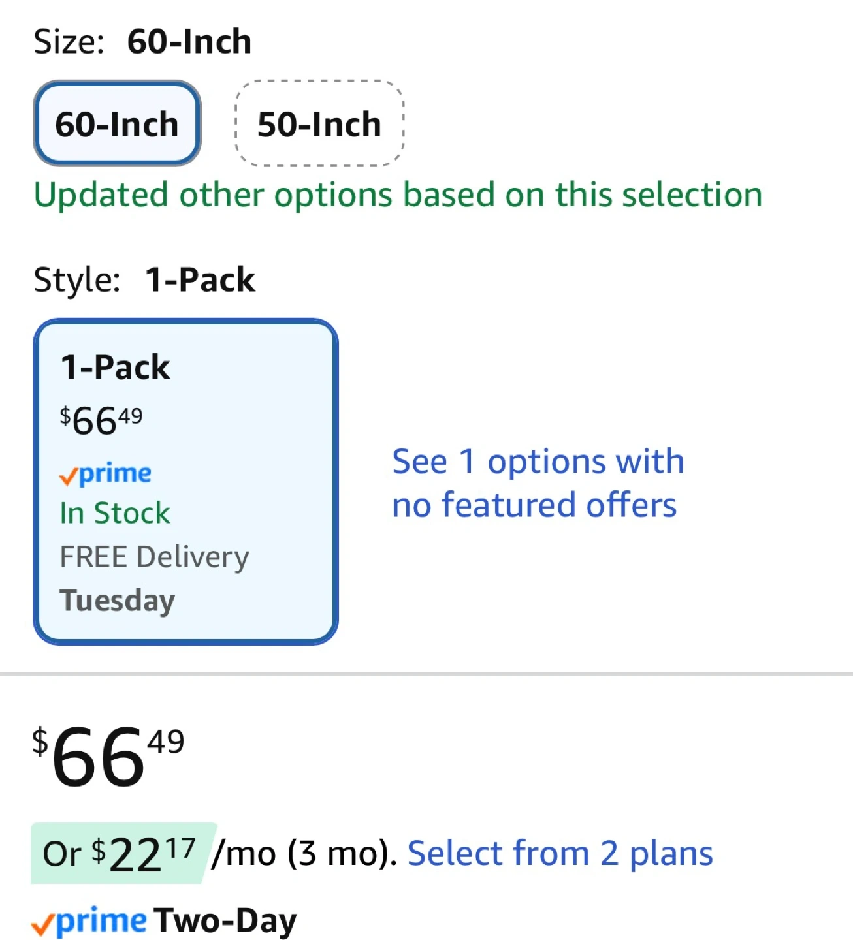Viewport: 853px width, 940px height.
Task: Click the large $66.49 main price
Action: click(108, 756)
